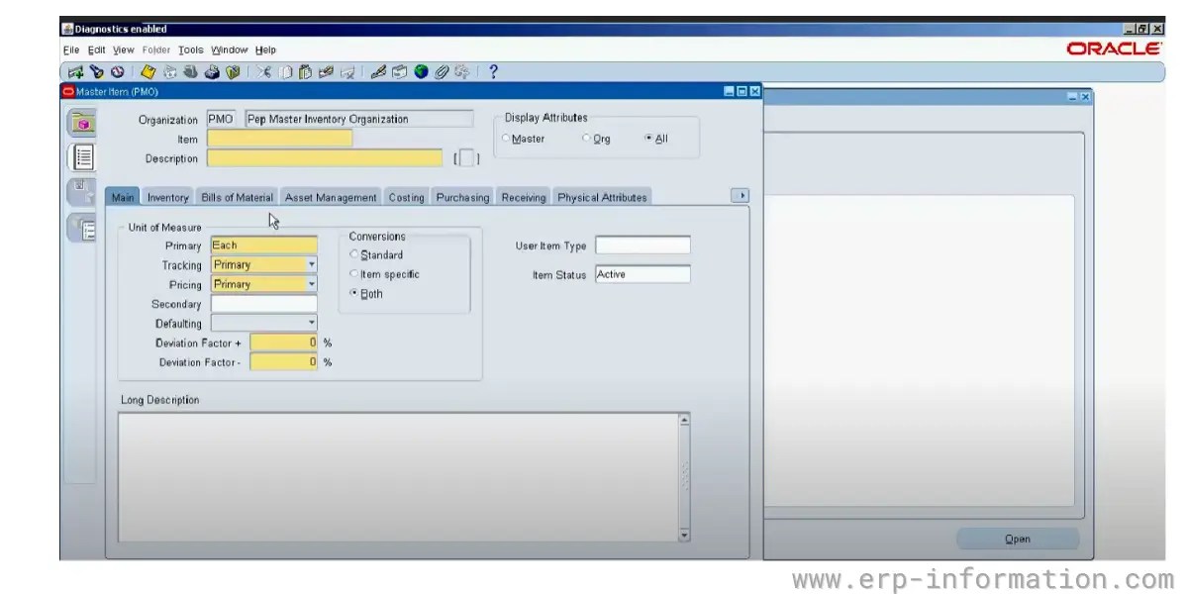Choose the Item specific conversions radio button
Viewport: 1188px width, 594px height.
353,274
